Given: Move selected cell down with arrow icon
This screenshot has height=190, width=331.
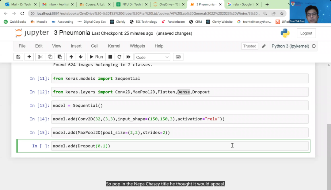Looking at the screenshot, I should click(81, 57).
